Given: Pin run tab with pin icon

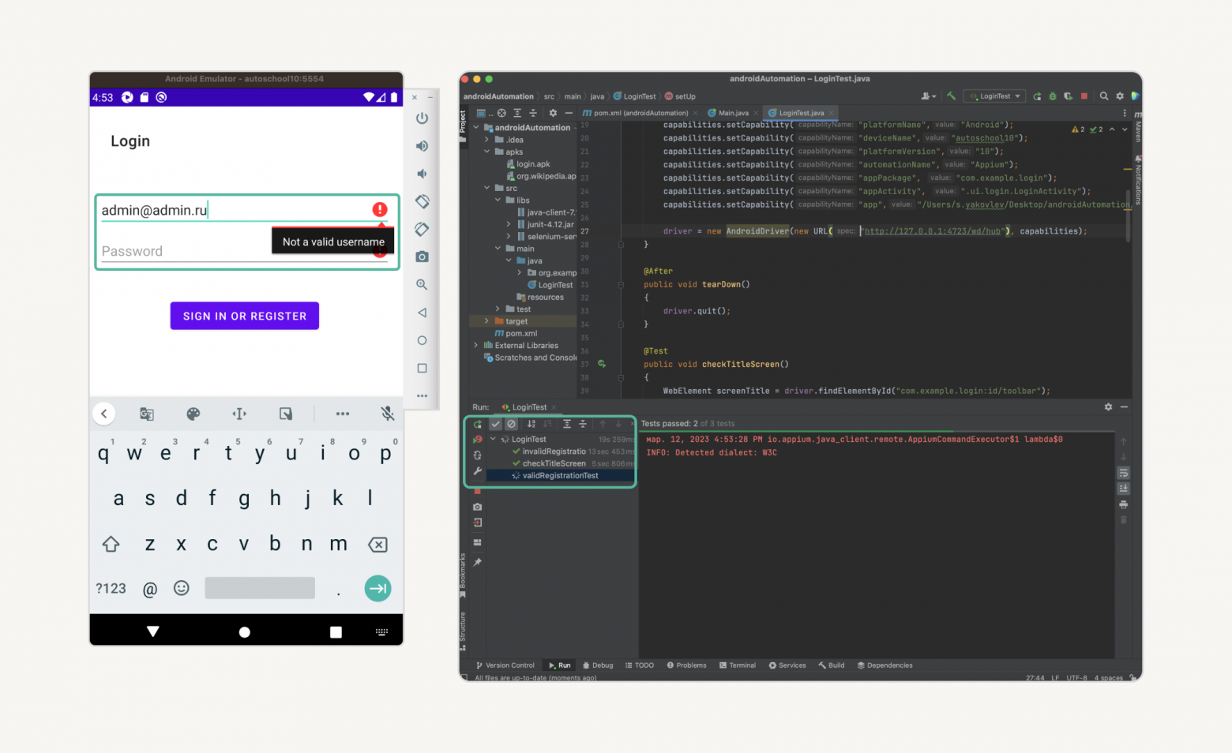Looking at the screenshot, I should point(477,563).
